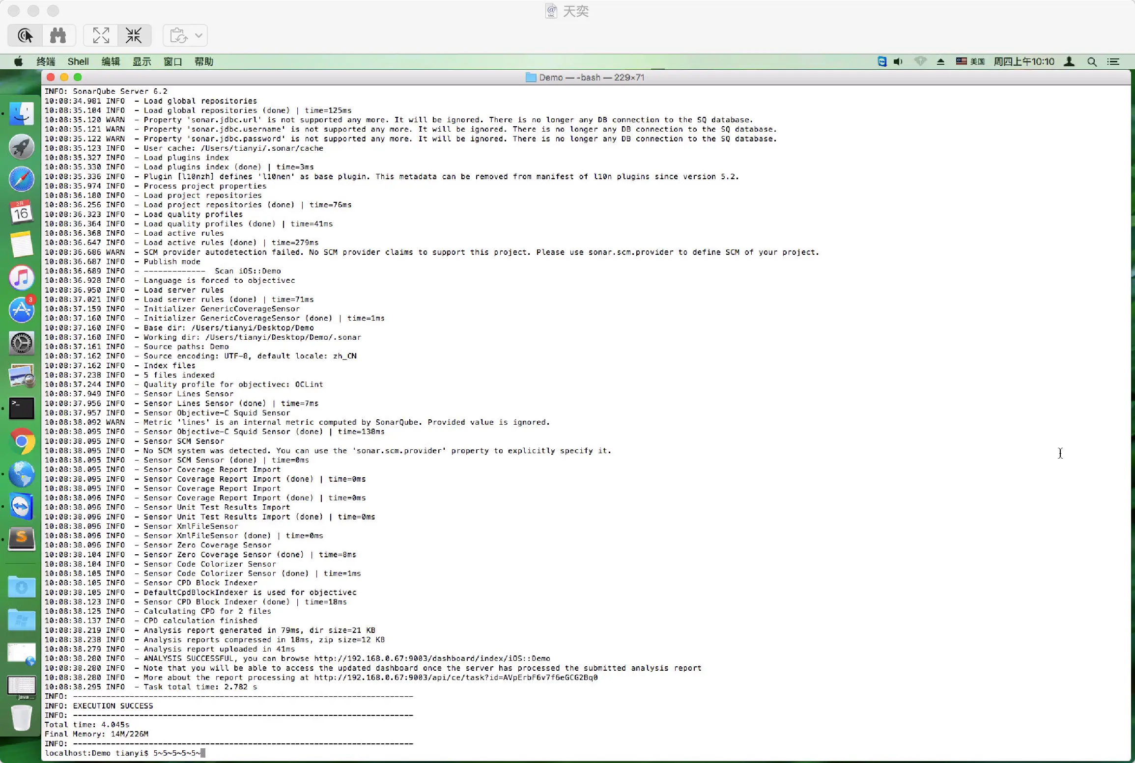Open the Shell menu
The height and width of the screenshot is (763, 1135).
pyautogui.click(x=78, y=61)
